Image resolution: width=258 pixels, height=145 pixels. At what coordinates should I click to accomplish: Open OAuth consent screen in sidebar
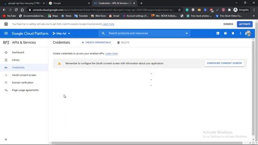[24, 75]
